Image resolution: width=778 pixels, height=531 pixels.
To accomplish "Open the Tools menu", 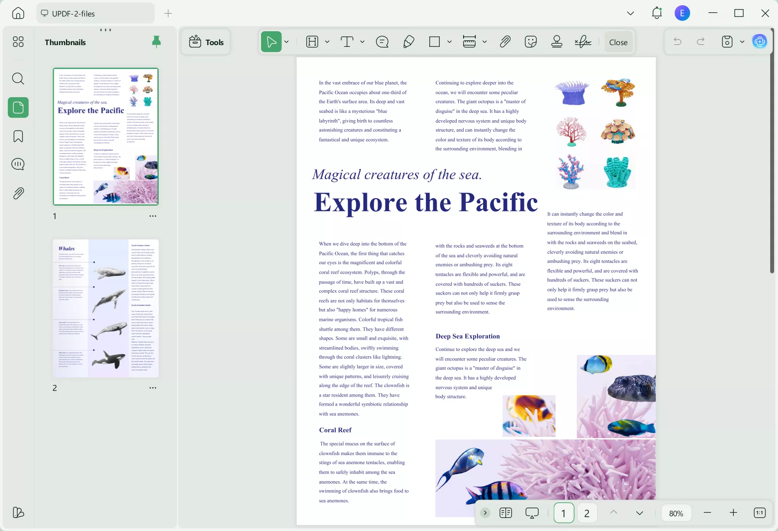I will pos(206,42).
